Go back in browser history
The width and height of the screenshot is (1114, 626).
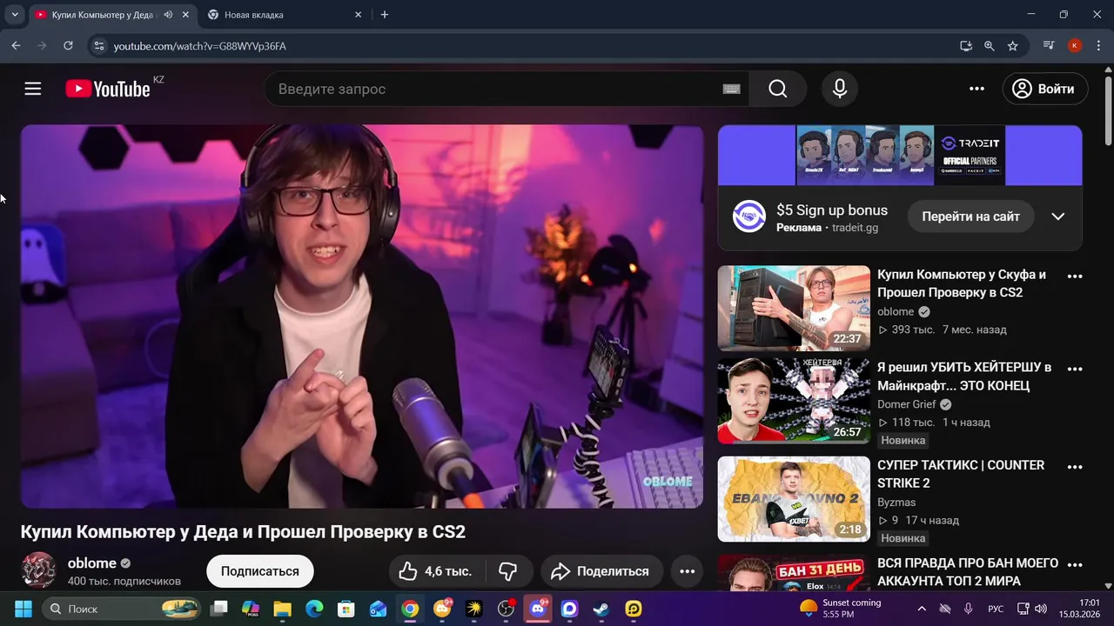coord(16,45)
